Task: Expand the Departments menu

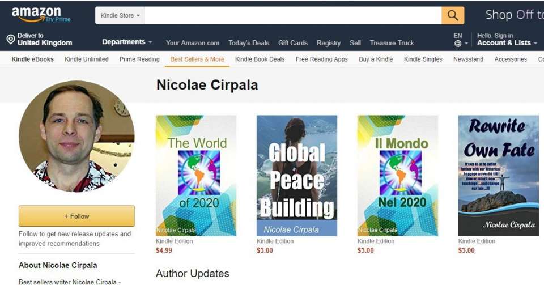Action: click(x=127, y=42)
